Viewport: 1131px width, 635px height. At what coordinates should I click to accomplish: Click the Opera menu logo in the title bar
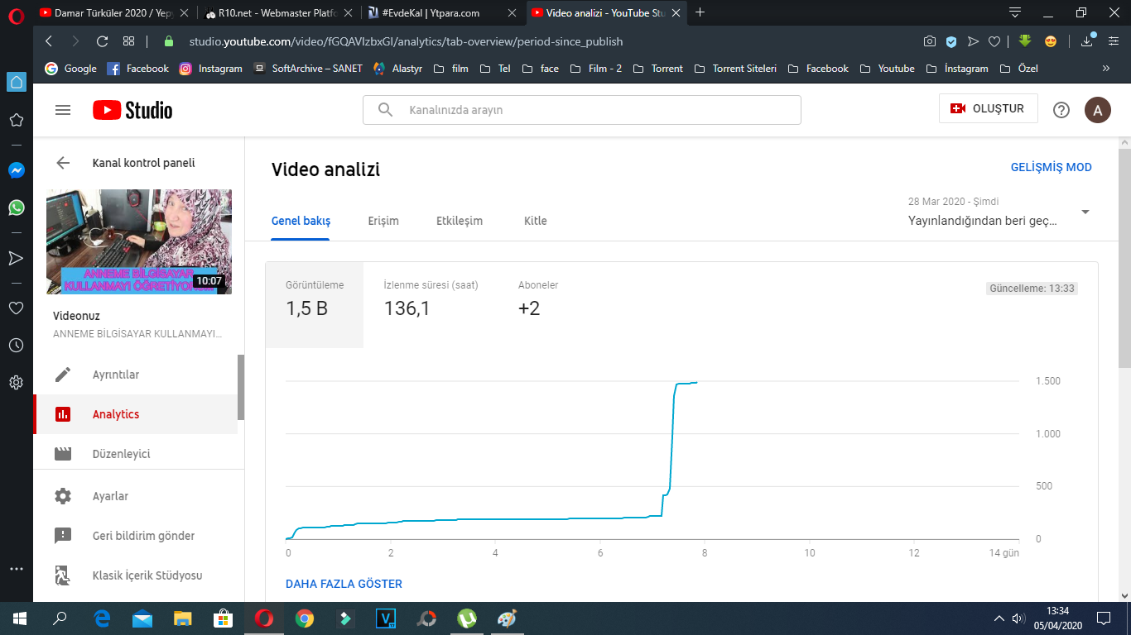point(17,13)
